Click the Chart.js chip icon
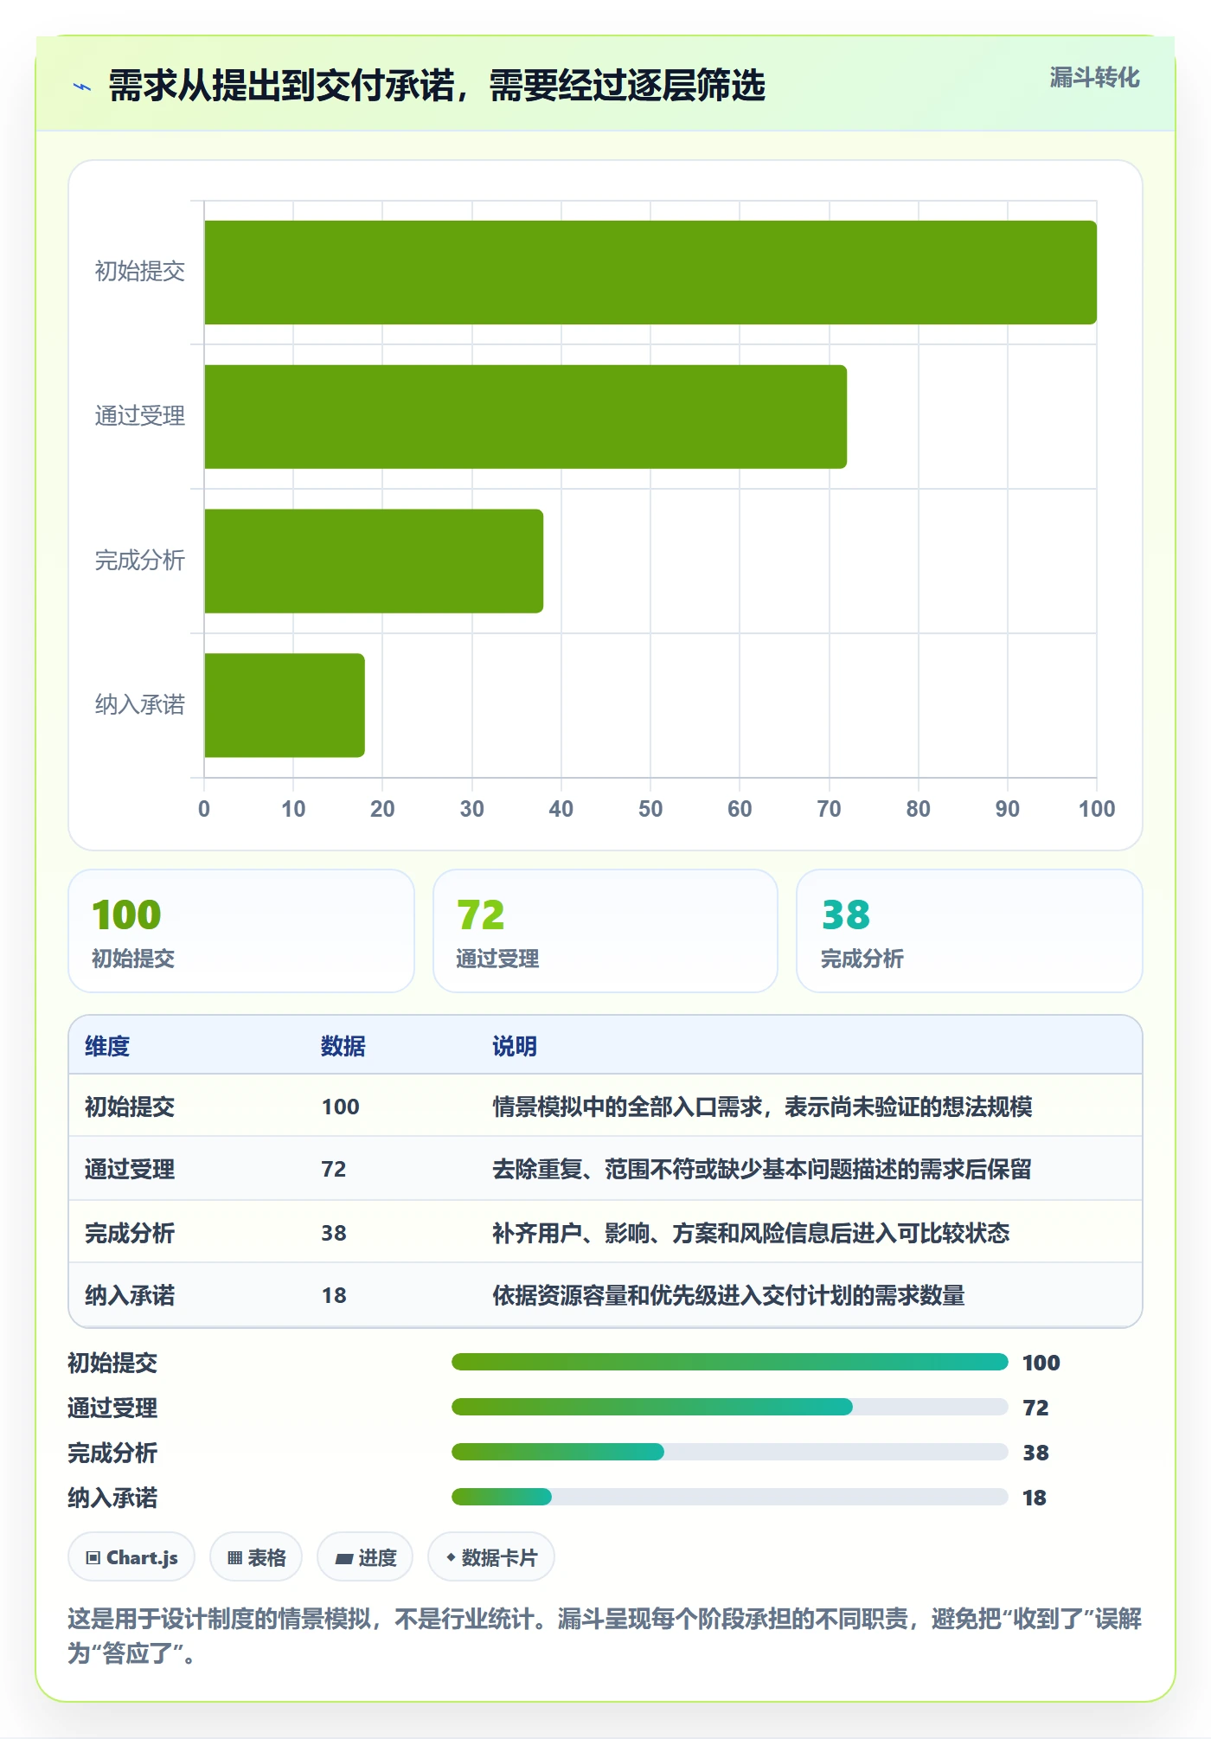The height and width of the screenshot is (1739, 1211). click(x=93, y=1557)
